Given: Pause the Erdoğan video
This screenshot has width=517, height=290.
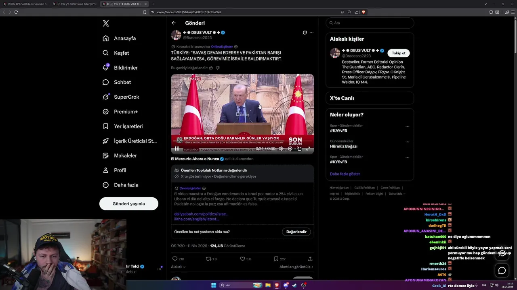Looking at the screenshot, I should coord(177,149).
